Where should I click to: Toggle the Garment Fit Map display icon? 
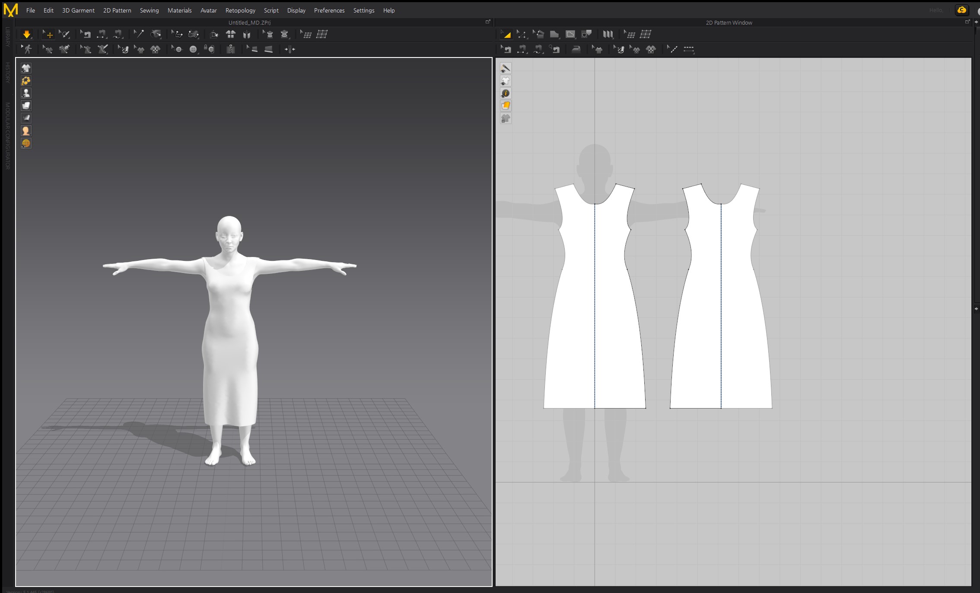click(x=26, y=118)
